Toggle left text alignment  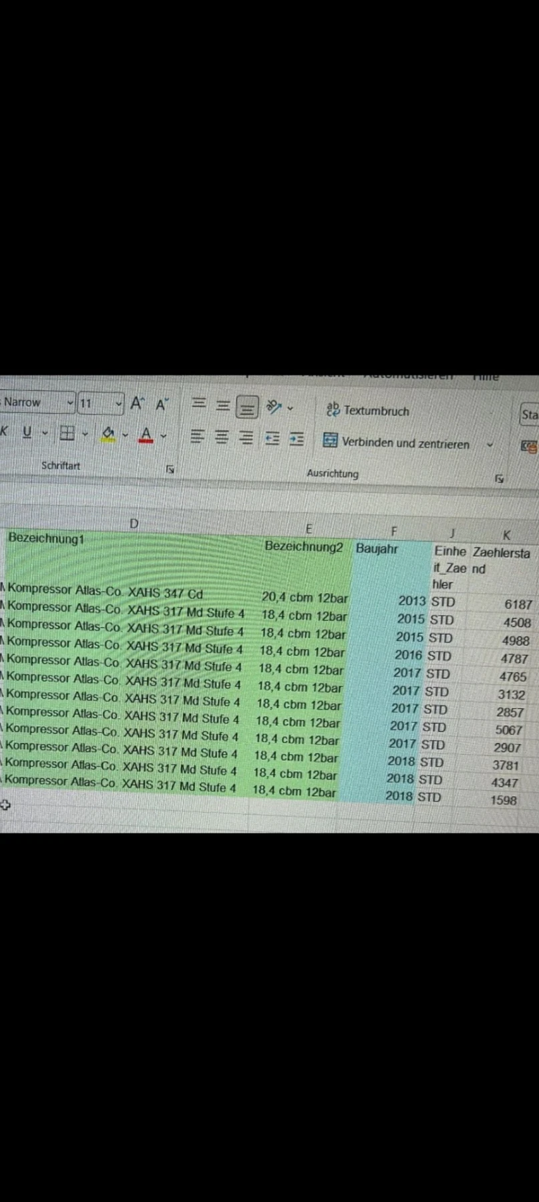pos(197,437)
